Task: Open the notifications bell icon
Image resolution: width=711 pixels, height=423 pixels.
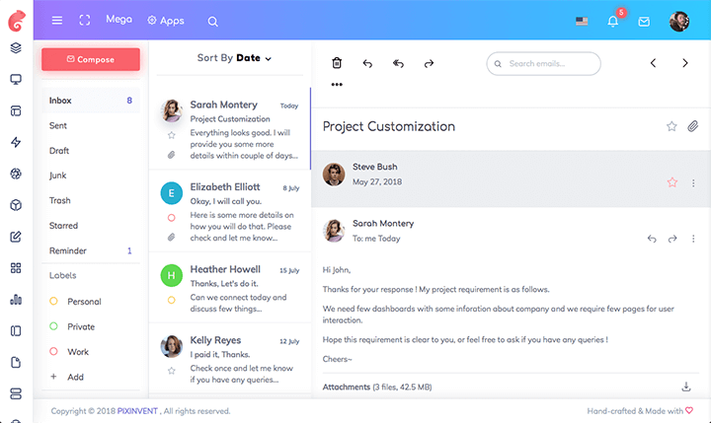Action: (x=612, y=21)
